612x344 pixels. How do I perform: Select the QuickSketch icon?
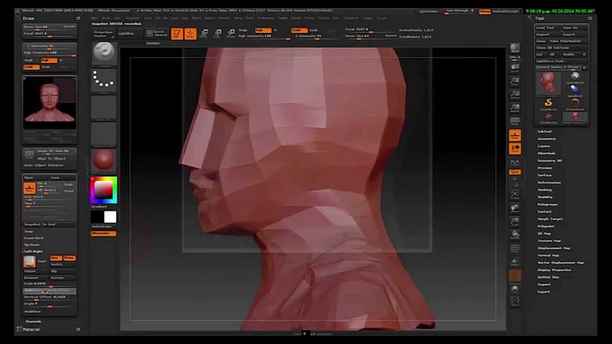158,33
